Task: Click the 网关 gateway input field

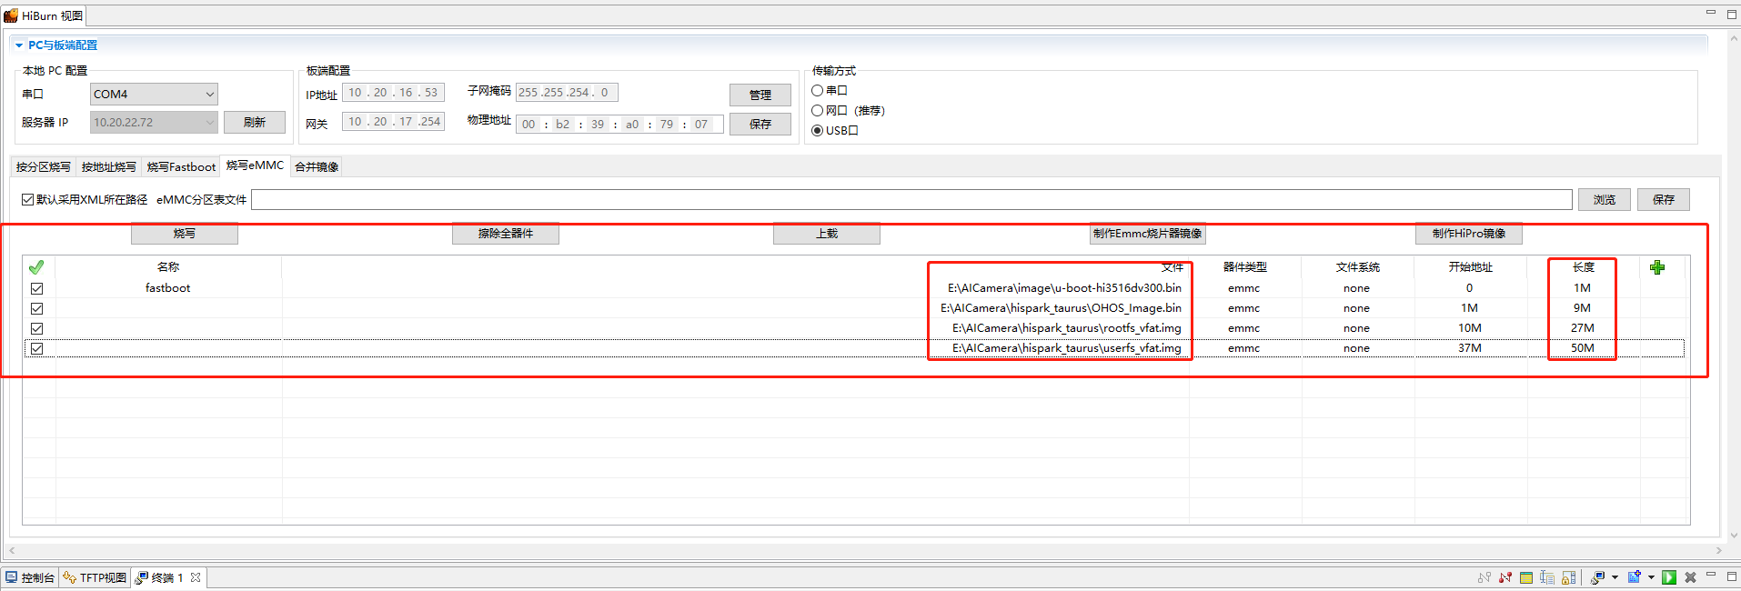Action: coord(394,121)
